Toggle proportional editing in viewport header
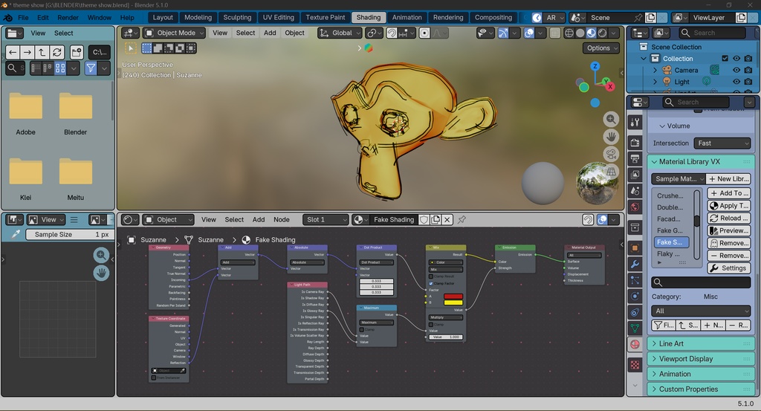 [424, 33]
